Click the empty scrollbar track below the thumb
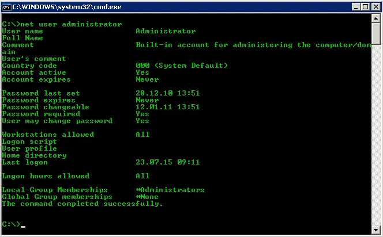The height and width of the screenshot is (237, 383). pyautogui.click(x=376, y=135)
